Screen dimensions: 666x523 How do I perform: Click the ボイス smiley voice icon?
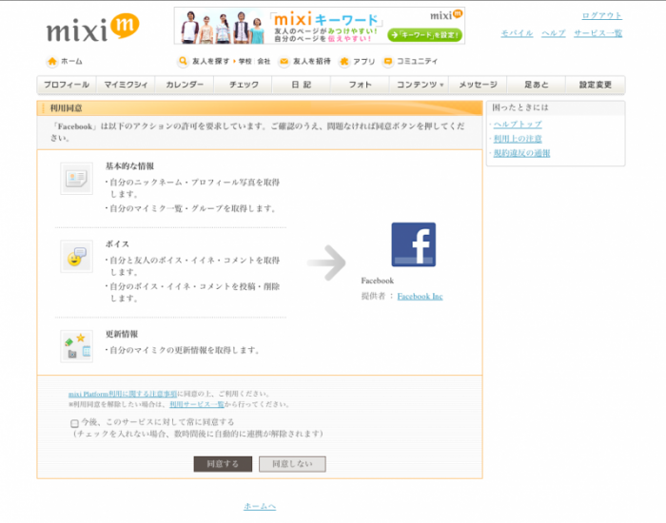point(76,257)
